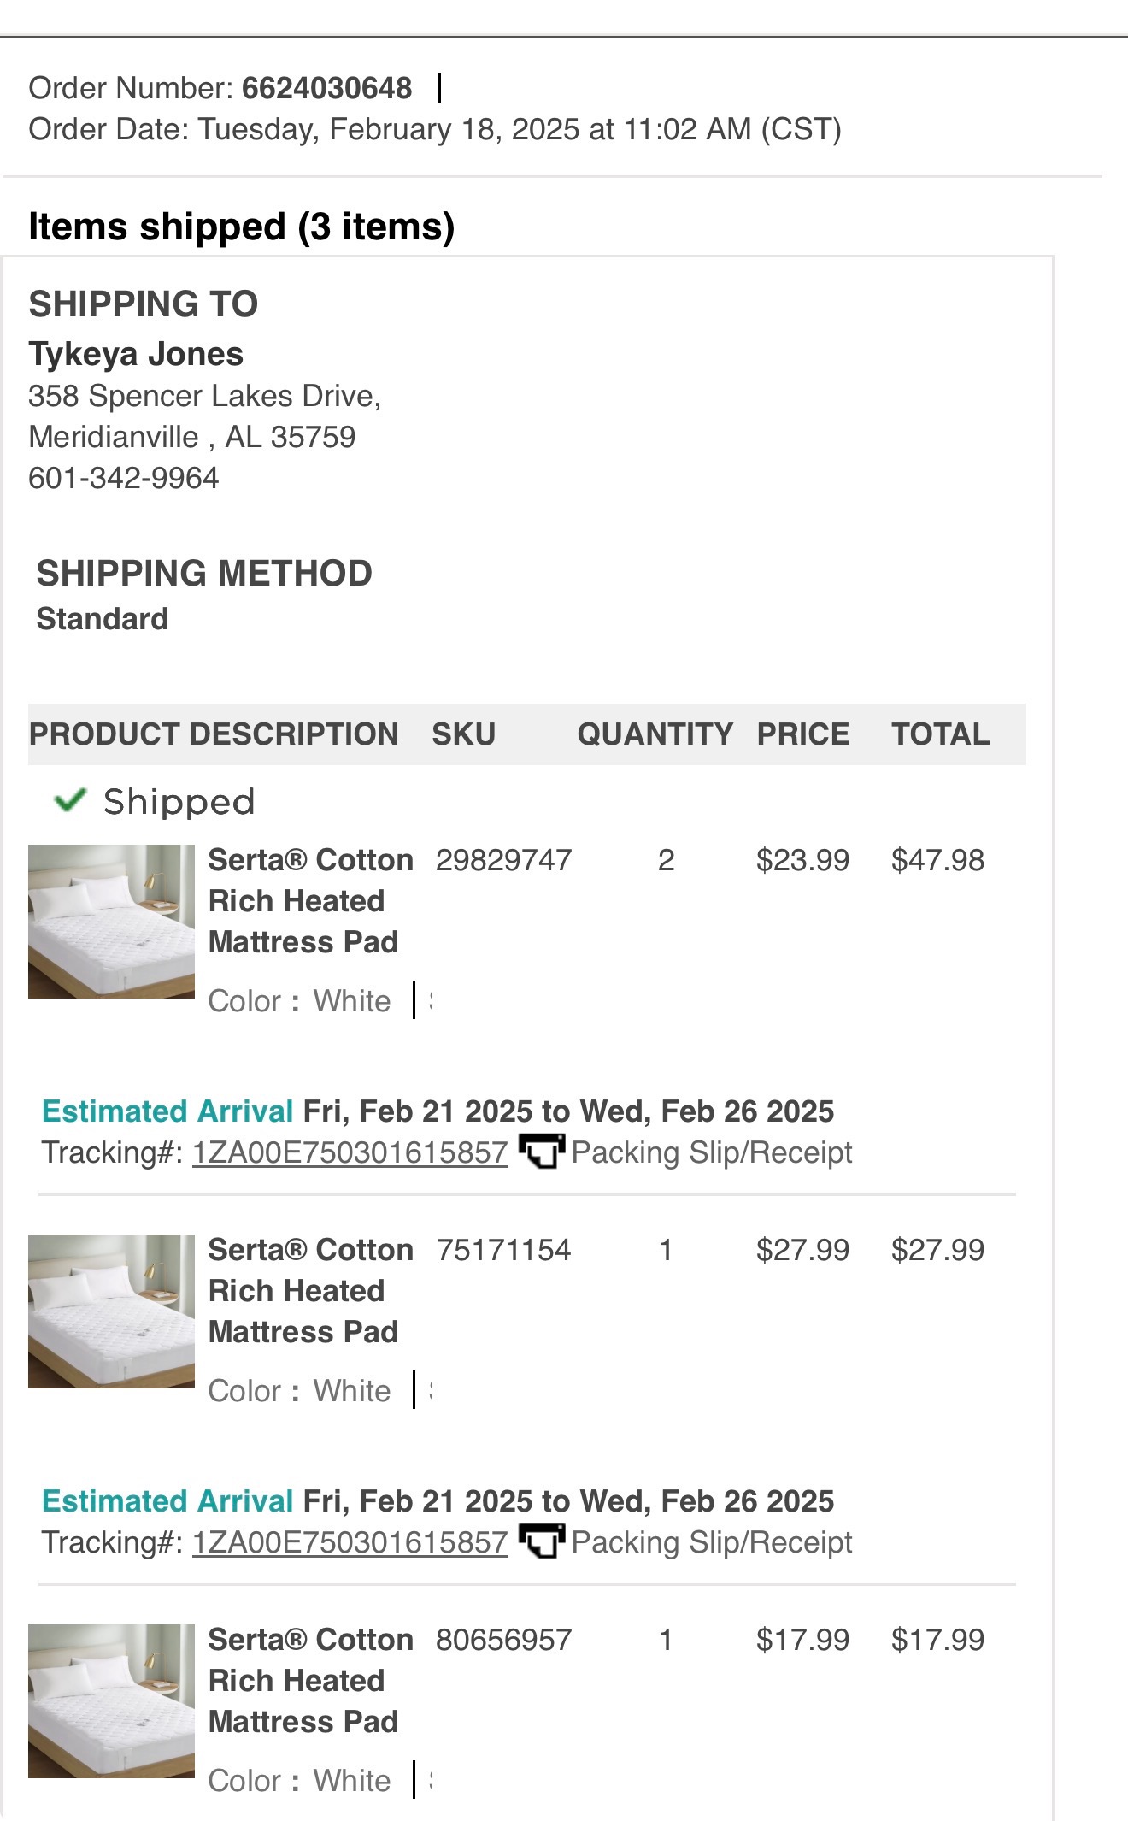The width and height of the screenshot is (1128, 1821).
Task: Click the Items shipped (3 items) heading
Action: 242,227
